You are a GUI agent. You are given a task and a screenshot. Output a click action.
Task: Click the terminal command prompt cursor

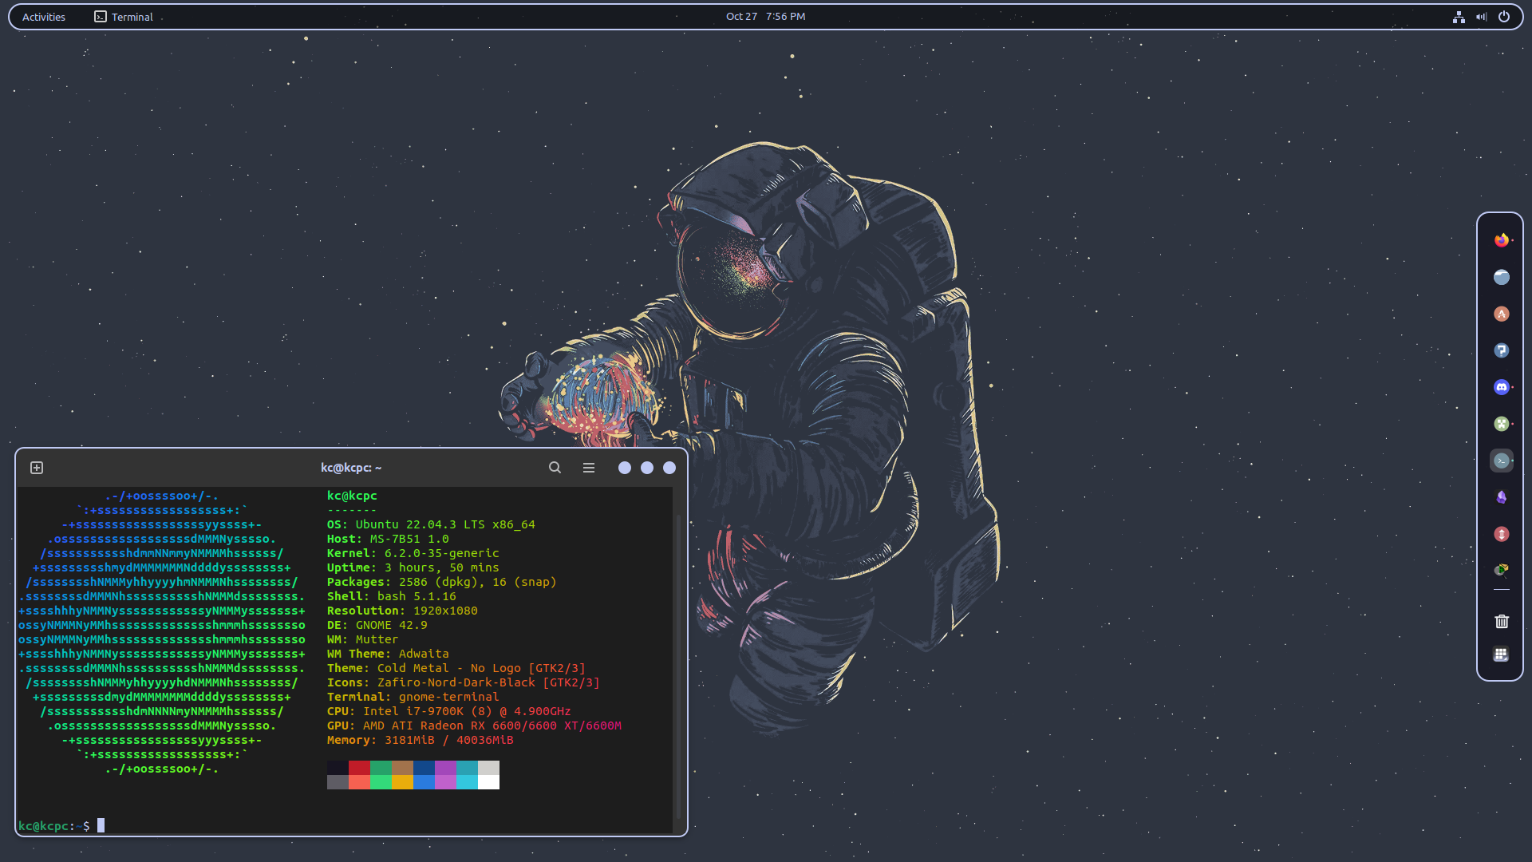(101, 826)
